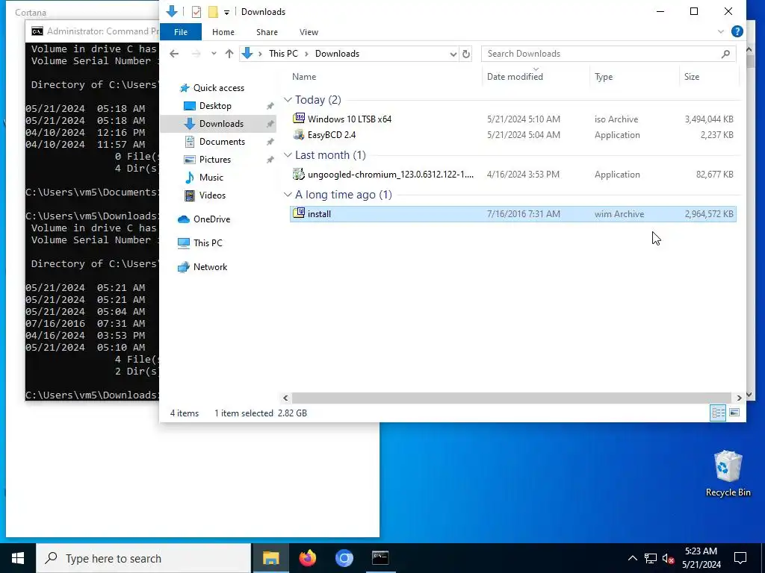Switch to the Share ribbon tab
Image resolution: width=765 pixels, height=573 pixels.
click(267, 32)
